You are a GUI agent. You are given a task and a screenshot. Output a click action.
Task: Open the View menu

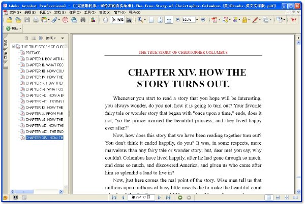point(45,12)
